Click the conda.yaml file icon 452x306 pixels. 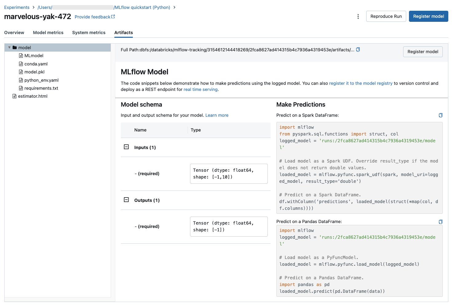pos(21,64)
